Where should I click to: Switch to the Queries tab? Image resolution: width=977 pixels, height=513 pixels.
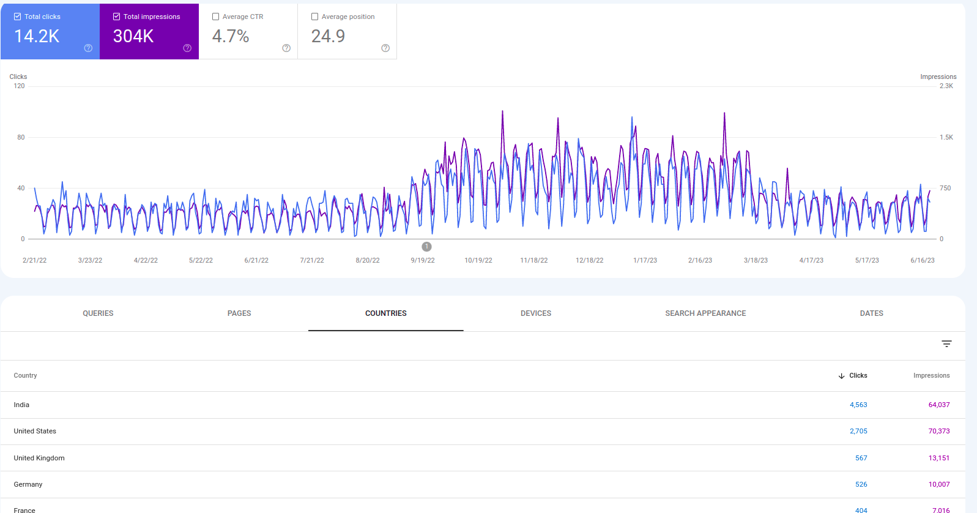(x=98, y=313)
